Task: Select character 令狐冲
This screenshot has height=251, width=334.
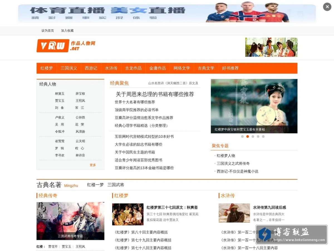Action: (60, 131)
